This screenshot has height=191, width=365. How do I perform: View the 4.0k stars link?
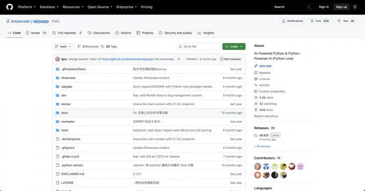click(264, 98)
